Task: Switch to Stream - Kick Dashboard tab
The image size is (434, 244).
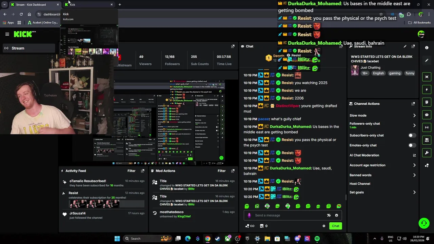Action: tap(34, 4)
